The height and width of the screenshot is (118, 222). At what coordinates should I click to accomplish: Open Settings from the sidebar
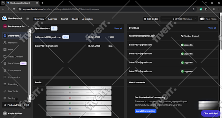[11, 98]
